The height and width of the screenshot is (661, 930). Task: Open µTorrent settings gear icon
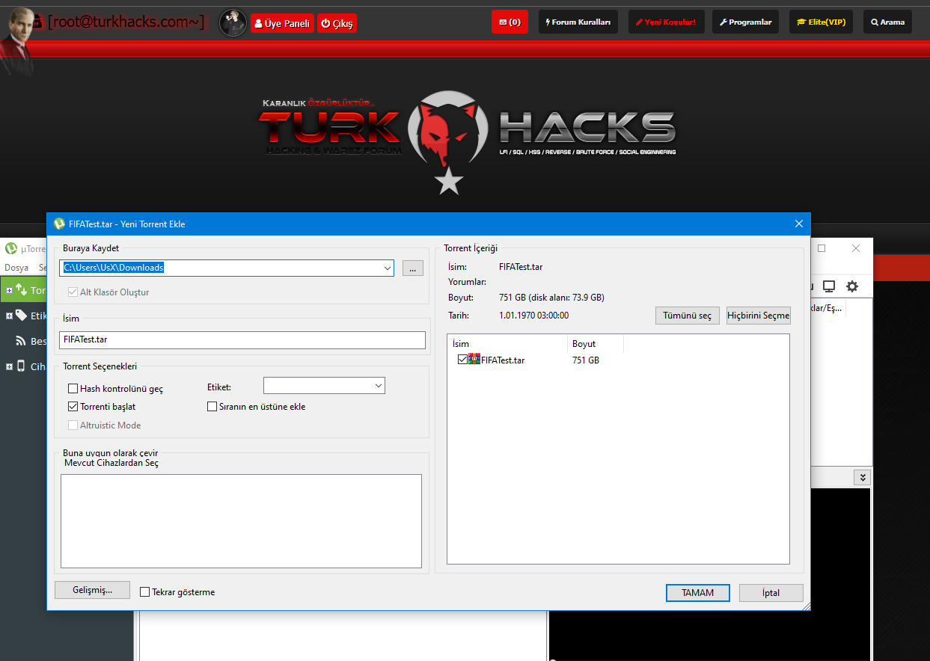pyautogui.click(x=852, y=286)
